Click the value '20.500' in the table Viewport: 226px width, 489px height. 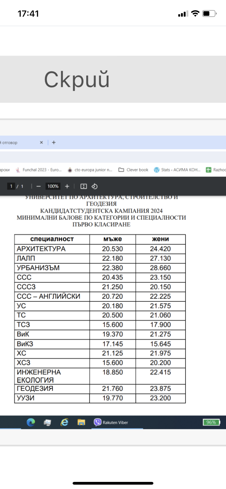pos(113,315)
